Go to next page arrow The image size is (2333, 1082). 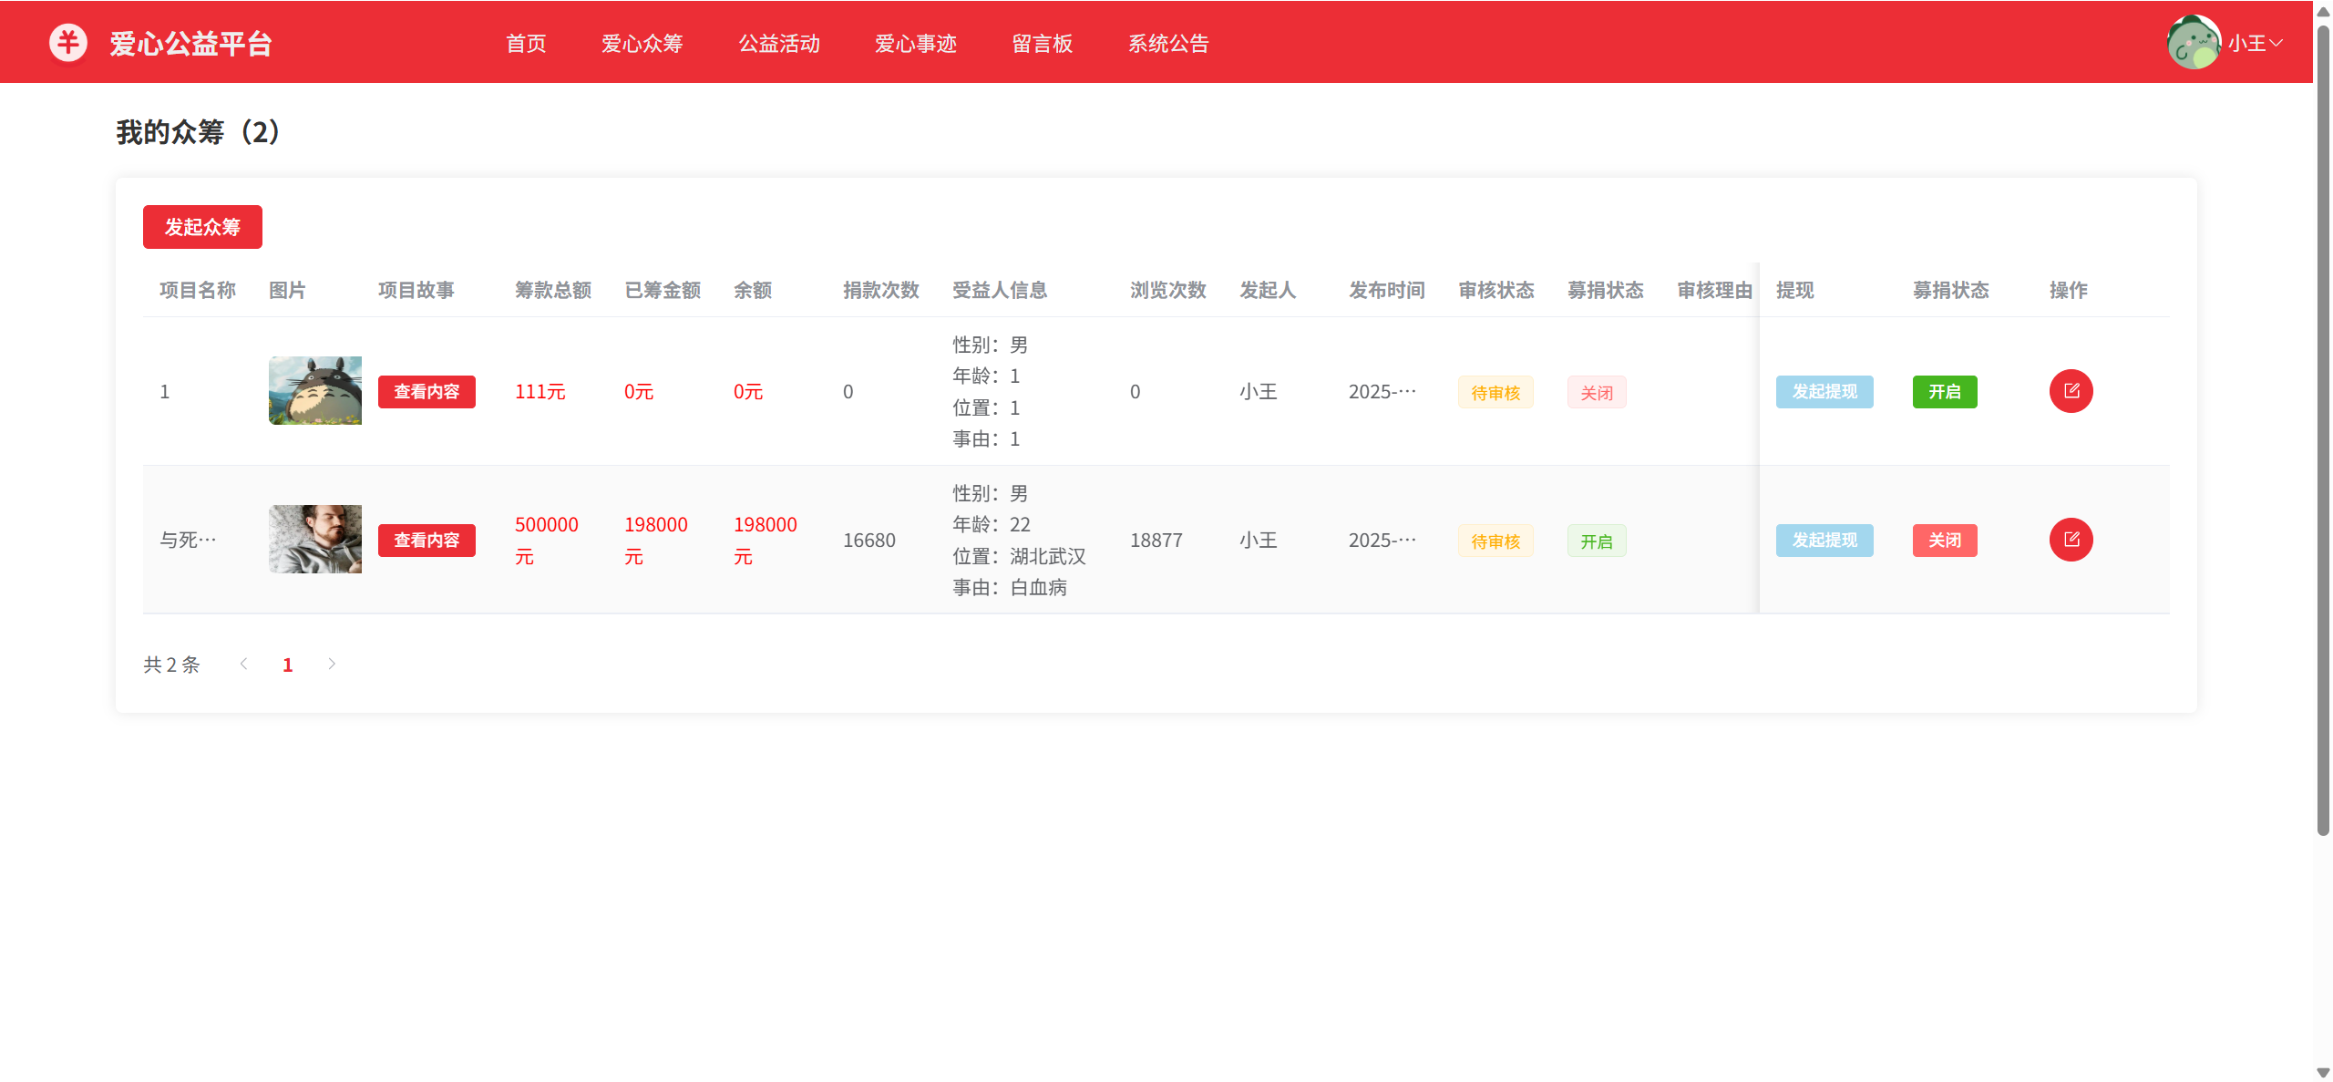tap(332, 664)
